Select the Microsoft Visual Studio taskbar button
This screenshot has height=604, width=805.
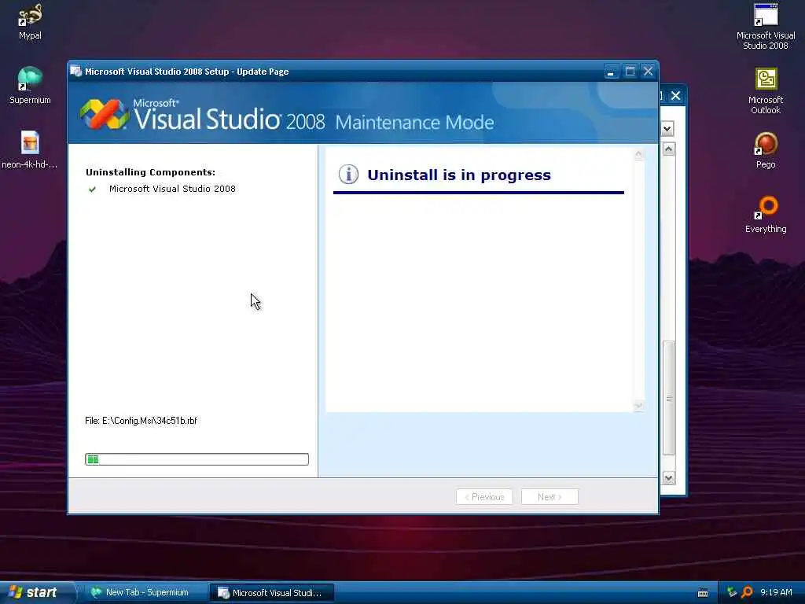point(271,593)
